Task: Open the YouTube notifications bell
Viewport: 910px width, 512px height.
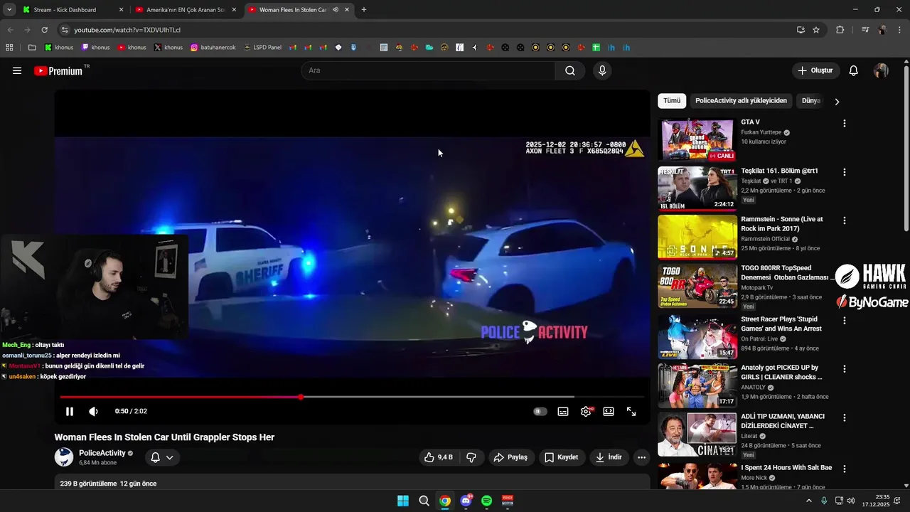Action: coord(854,70)
